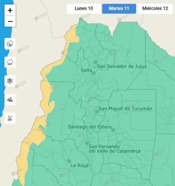Viewport: 175px width, 186px height.
Task: Zoom in with the plus button
Action: pos(10,10)
